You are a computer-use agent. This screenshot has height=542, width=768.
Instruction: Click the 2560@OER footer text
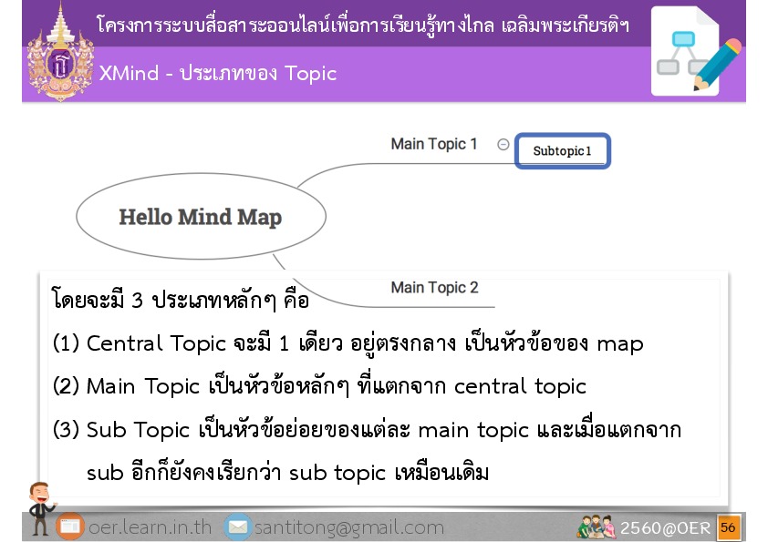pyautogui.click(x=665, y=528)
